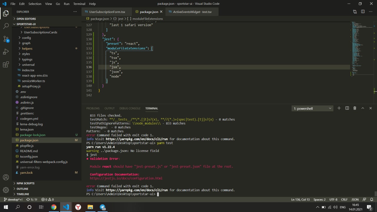Go to line via Ln 136, Col 13
Screen dimensions: 377x212
tap(300, 199)
